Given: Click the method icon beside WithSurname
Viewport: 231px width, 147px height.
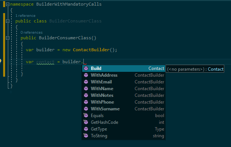Looking at the screenshot, I should click(x=86, y=109).
